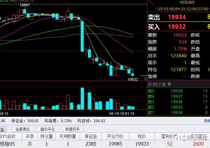Click the 风险度: 0.72% status entry

tap(58, 121)
